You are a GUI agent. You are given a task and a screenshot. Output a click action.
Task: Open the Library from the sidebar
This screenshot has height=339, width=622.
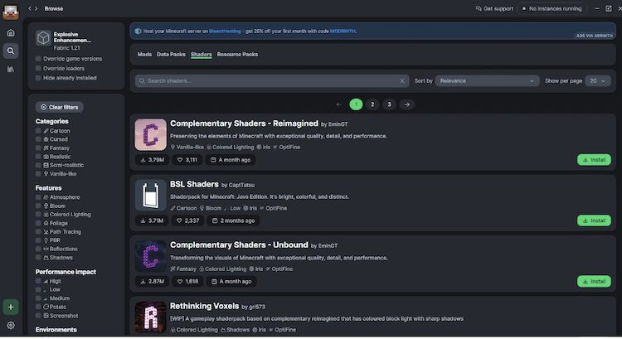(11, 70)
